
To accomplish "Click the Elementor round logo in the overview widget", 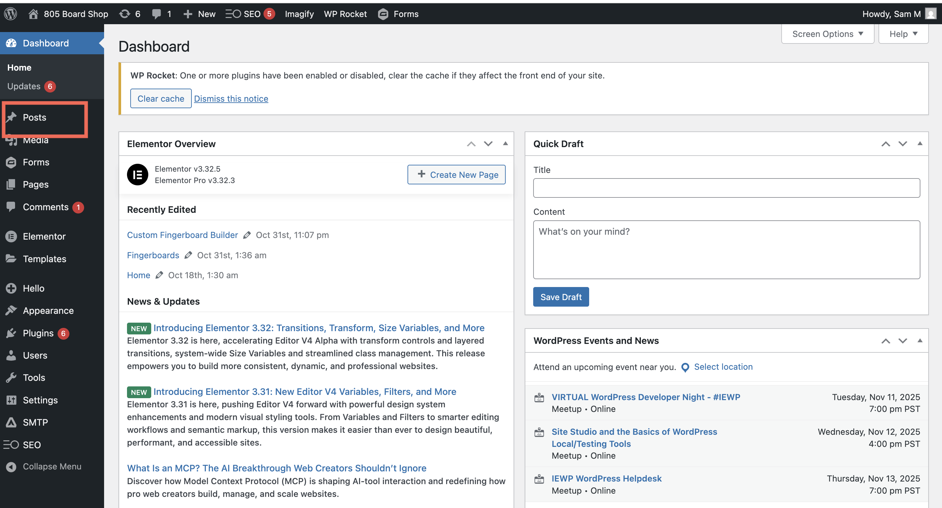I will coord(137,175).
